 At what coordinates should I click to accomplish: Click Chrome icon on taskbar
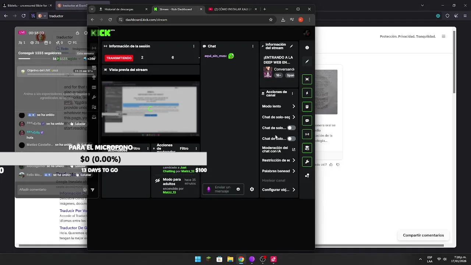241,259
